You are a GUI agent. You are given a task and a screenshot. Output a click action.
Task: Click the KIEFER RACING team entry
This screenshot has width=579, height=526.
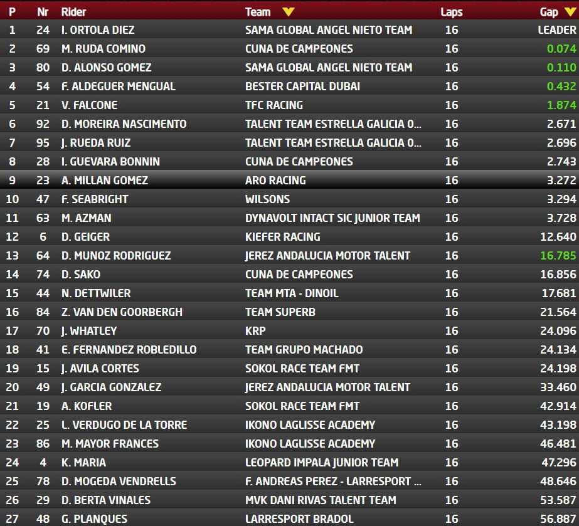pos(282,236)
